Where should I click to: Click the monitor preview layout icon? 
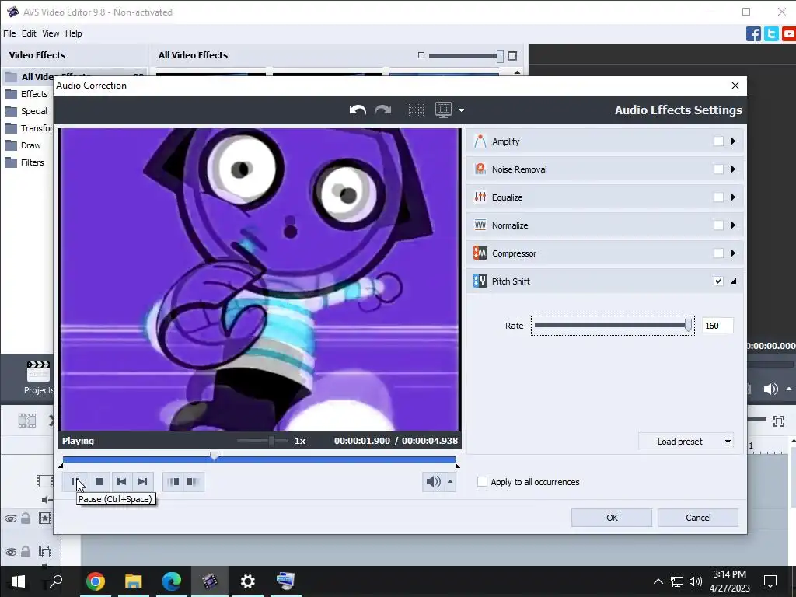coord(443,110)
